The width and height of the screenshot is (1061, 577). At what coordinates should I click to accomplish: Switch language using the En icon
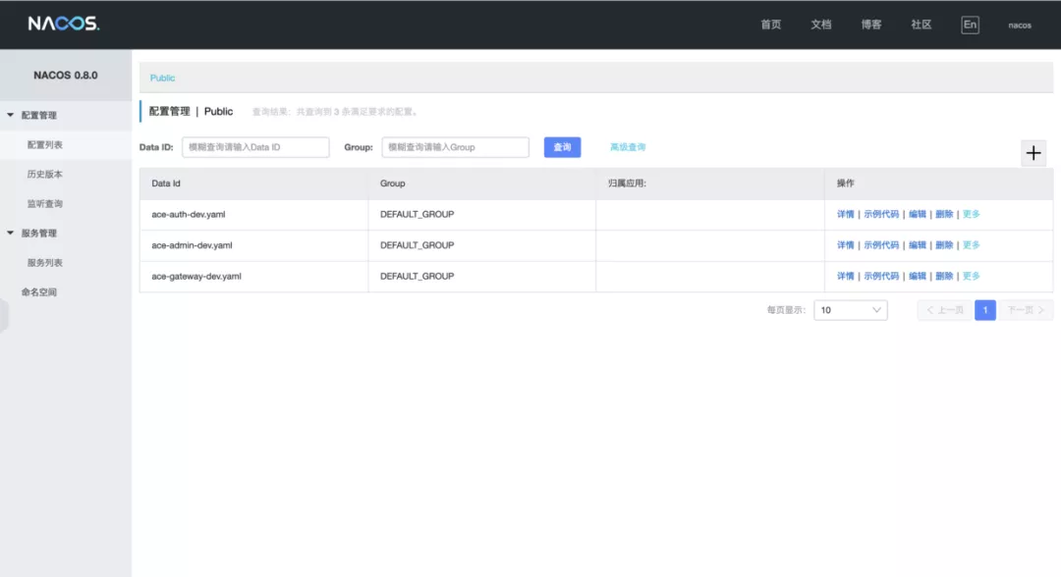[970, 25]
